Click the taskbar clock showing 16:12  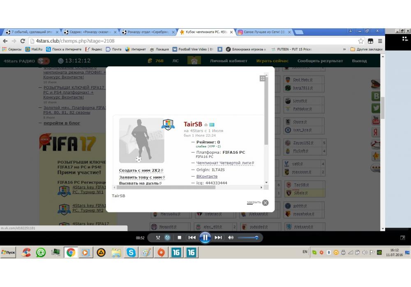394,253
